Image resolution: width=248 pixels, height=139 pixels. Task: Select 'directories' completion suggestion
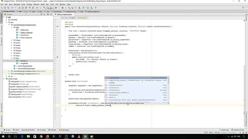click(x=136, y=78)
